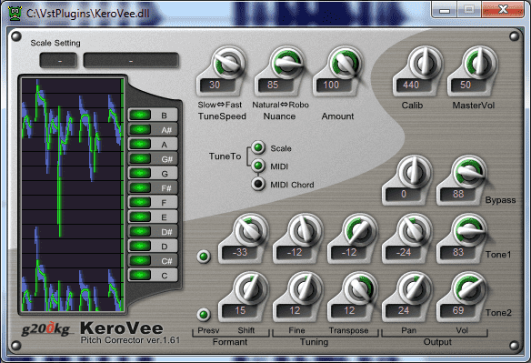Toggle the Tone1 formant Presv LED

[204, 257]
